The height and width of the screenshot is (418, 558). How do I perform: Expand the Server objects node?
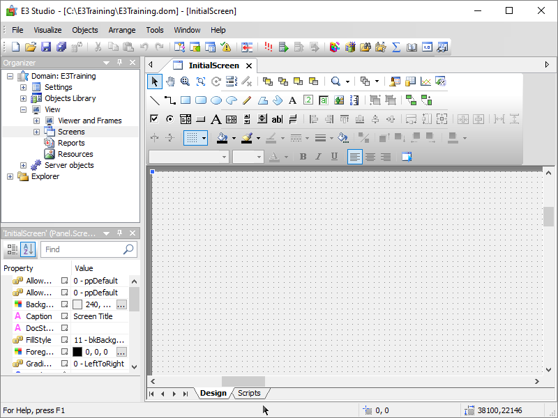pos(23,165)
